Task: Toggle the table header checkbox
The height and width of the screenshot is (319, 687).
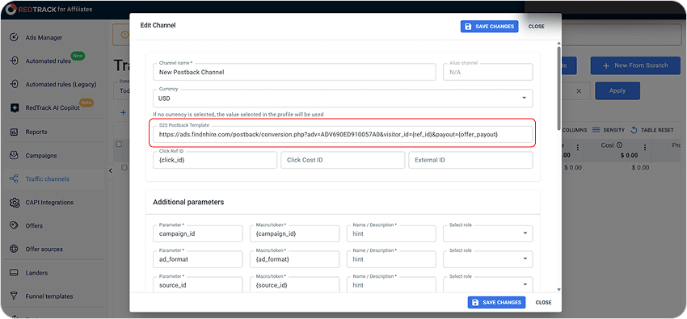Action: [119, 145]
